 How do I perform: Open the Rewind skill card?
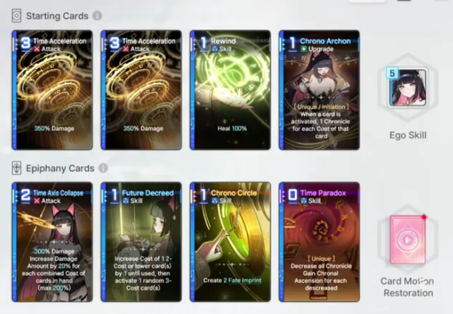point(230,90)
